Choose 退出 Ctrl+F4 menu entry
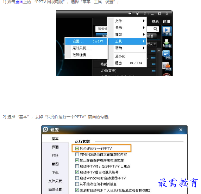Screen dimensions: 201x194 coord(127,63)
